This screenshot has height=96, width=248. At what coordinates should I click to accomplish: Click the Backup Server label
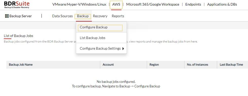tap(20, 16)
